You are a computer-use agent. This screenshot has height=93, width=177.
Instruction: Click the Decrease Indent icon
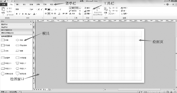pyautogui.click(x=63, y=14)
